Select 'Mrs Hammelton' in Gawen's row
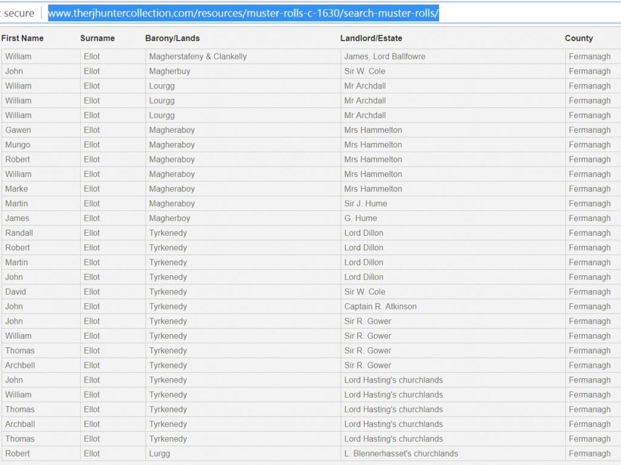 point(373,130)
